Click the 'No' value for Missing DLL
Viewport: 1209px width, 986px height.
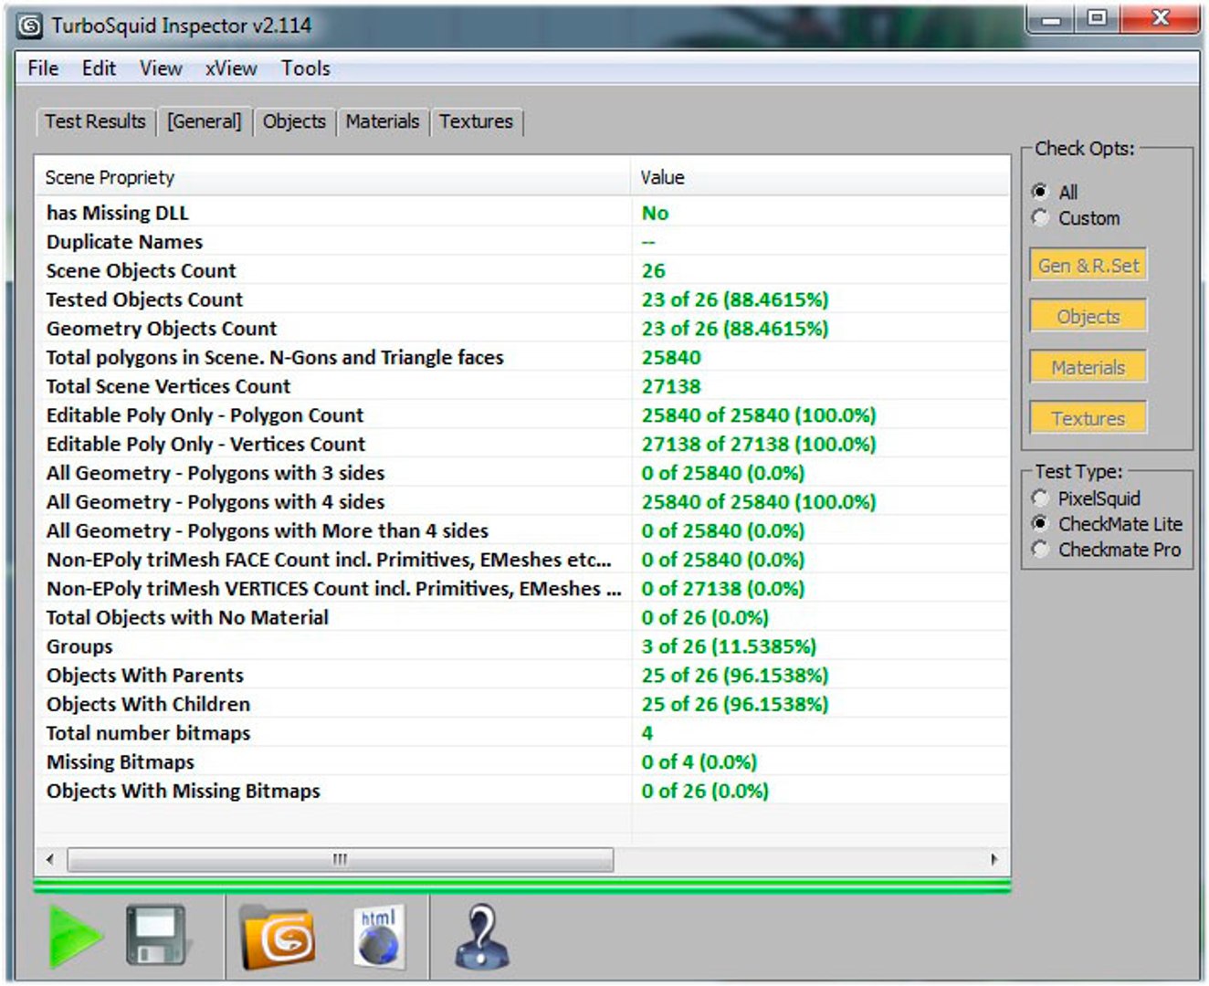[x=655, y=213]
